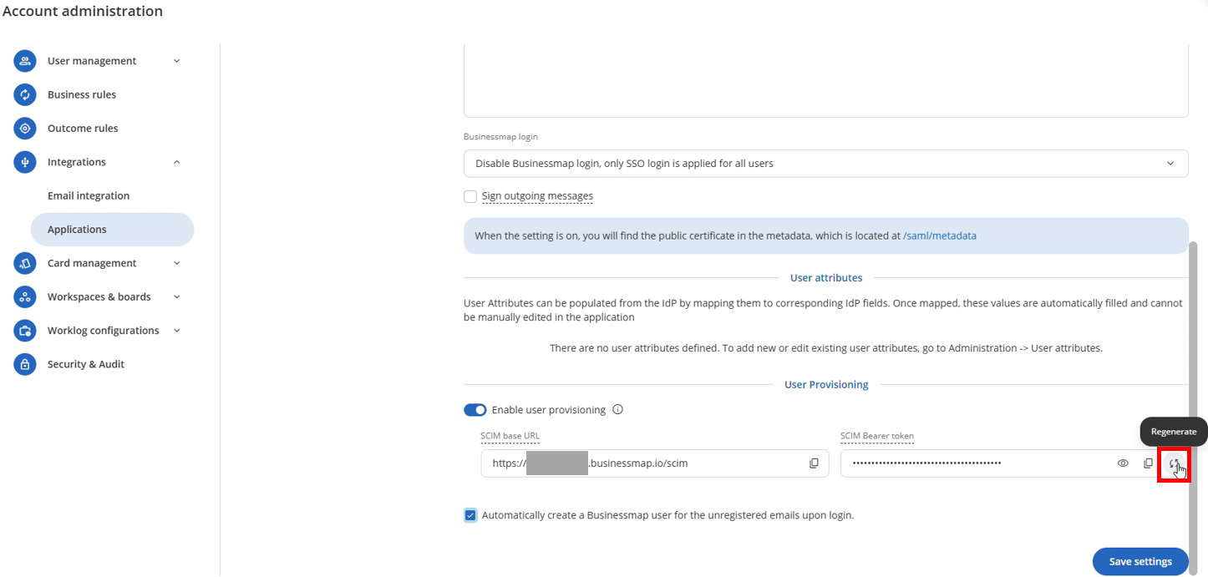Click the large text area at top
Screen dimensions: 1208x577
826,81
